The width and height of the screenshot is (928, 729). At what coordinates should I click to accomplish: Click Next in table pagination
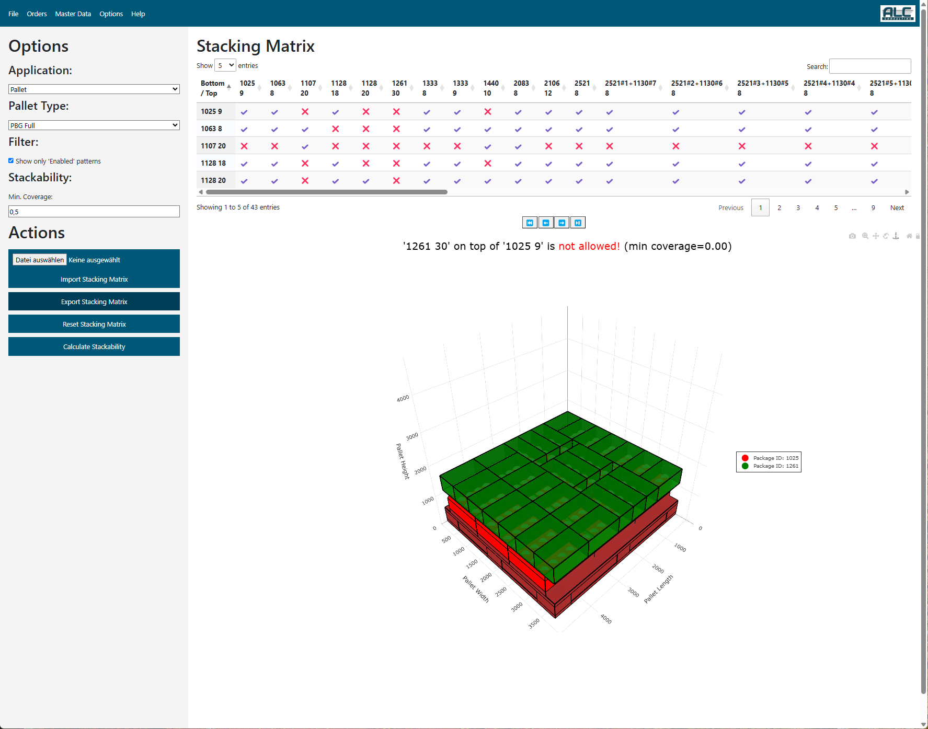point(897,207)
